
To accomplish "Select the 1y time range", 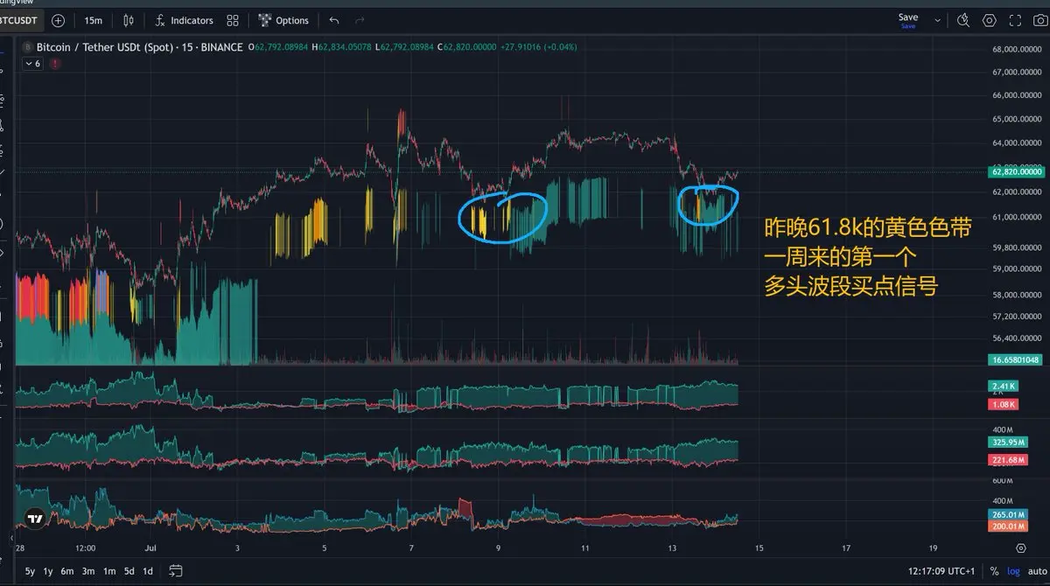I will (x=49, y=571).
